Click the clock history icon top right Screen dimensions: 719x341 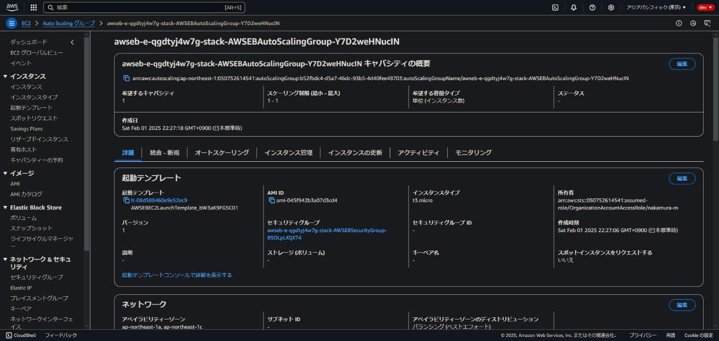coord(693,23)
